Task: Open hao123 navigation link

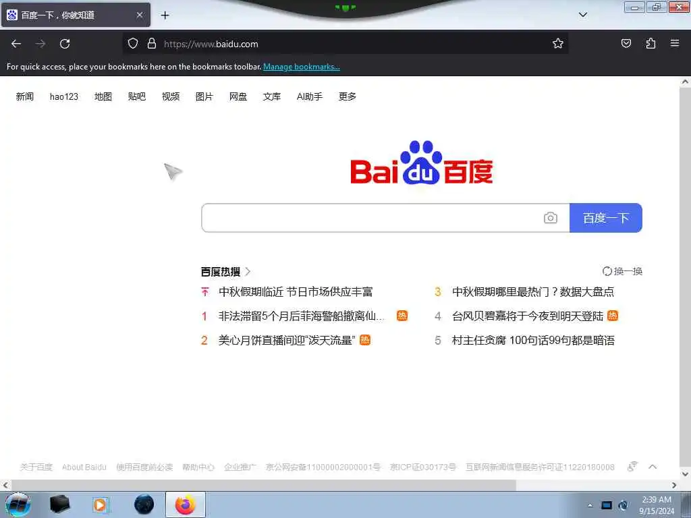Action: (64, 96)
